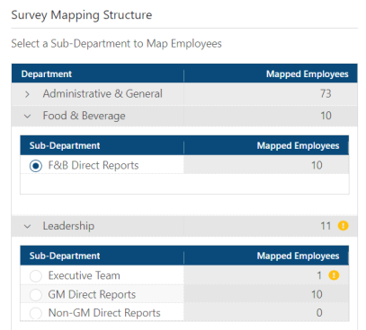Screen dimensions: 366x330
Task: Select the F&B Direct Reports radio button
Action: [36, 166]
